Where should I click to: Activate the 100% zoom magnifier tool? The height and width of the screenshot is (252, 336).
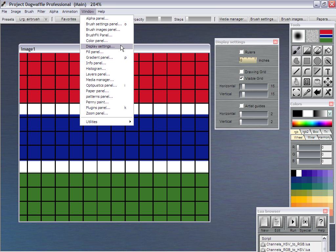coord(317,82)
